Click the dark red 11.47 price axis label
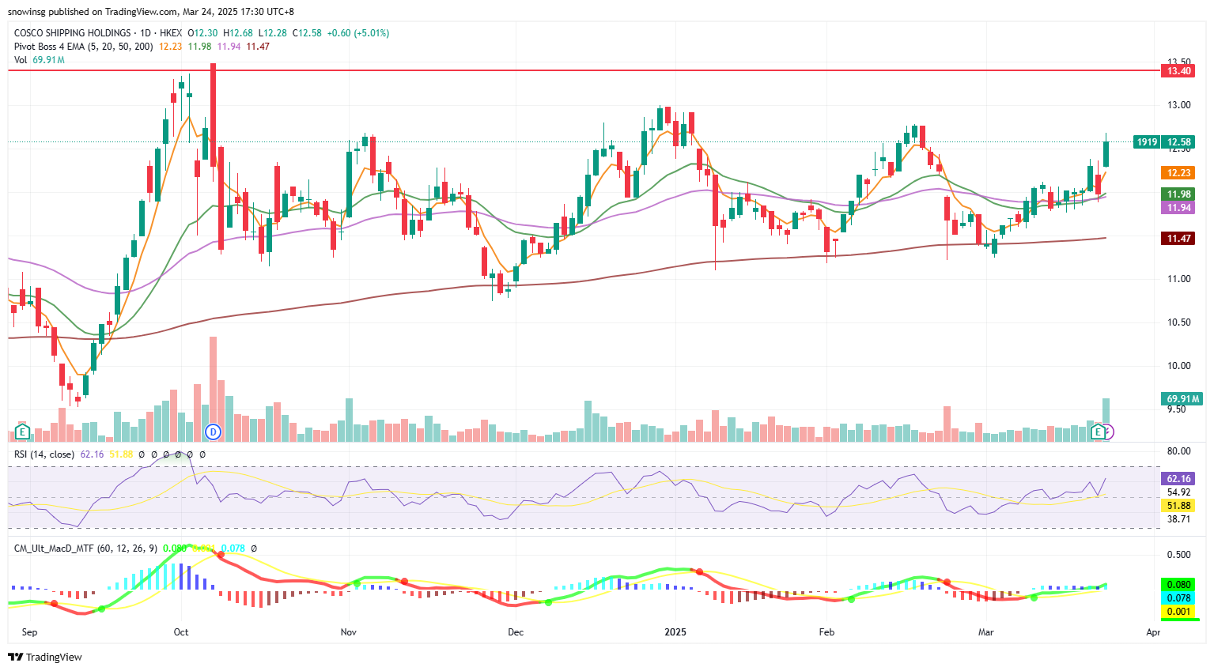 pos(1178,239)
